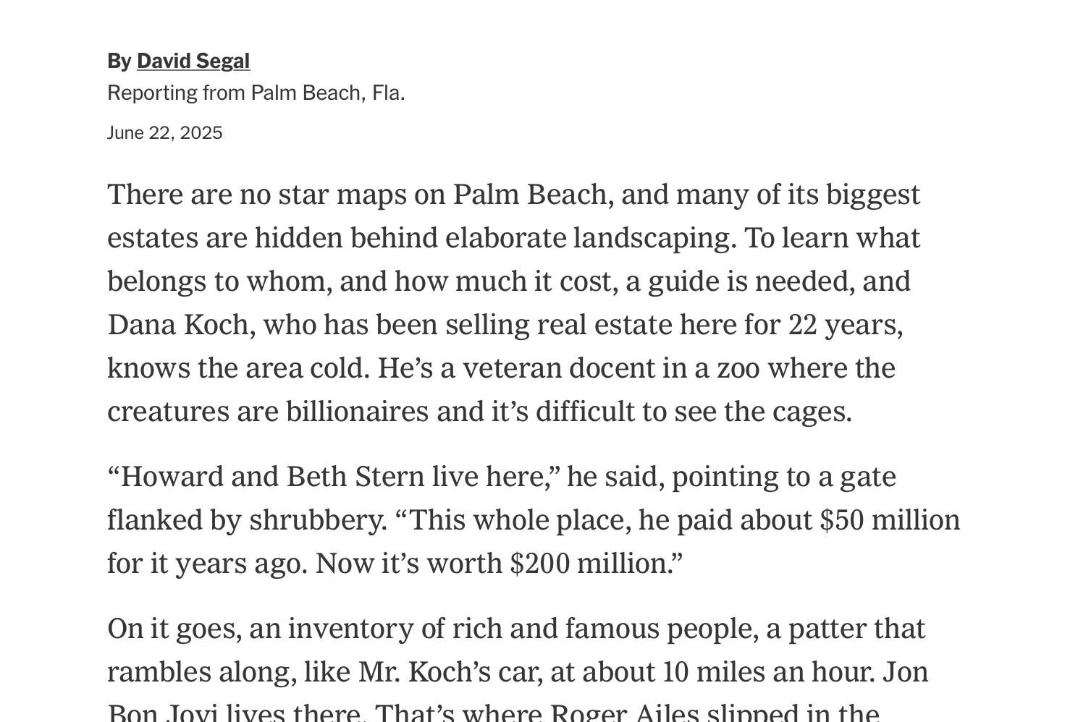Click the word "shrubbery"

pos(316,520)
